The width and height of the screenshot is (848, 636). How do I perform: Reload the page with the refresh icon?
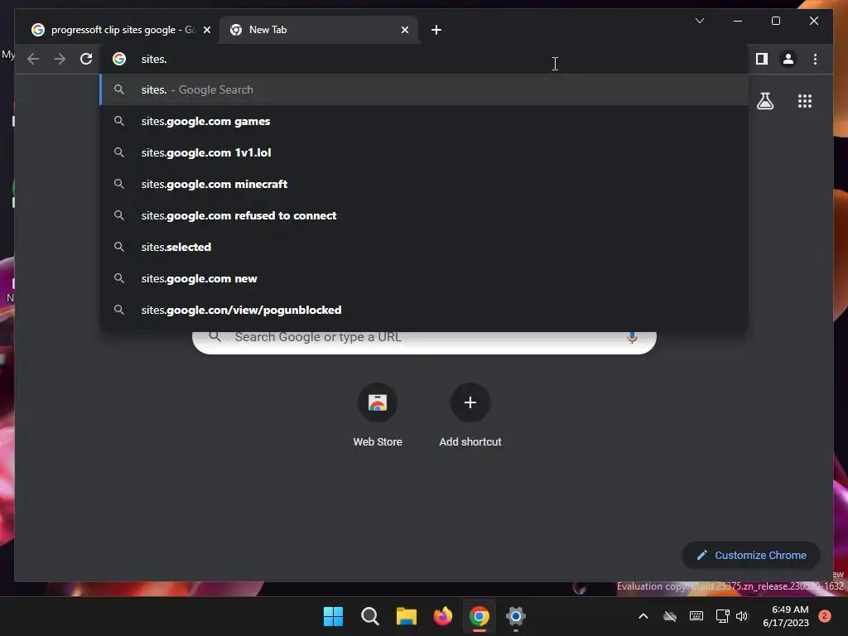click(86, 59)
